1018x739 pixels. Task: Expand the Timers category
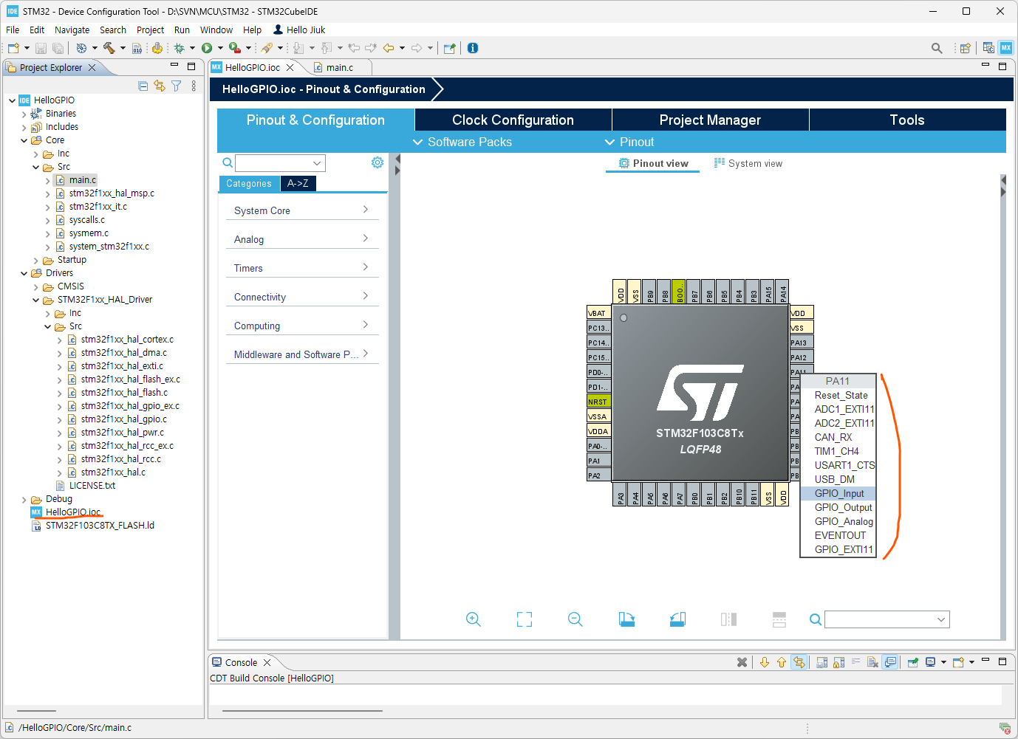coord(302,268)
